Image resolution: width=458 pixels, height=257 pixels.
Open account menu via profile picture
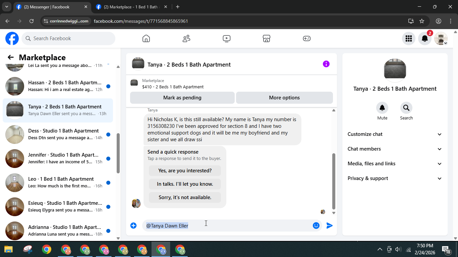point(441,38)
